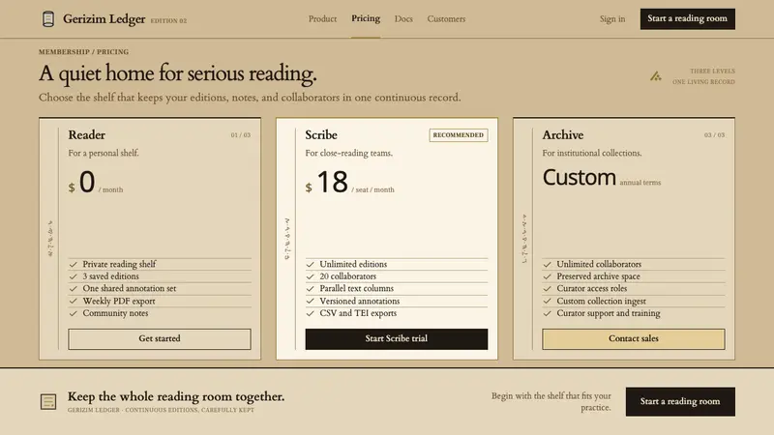
Task: Click the Parallel text columns feature text
Action: (356, 288)
